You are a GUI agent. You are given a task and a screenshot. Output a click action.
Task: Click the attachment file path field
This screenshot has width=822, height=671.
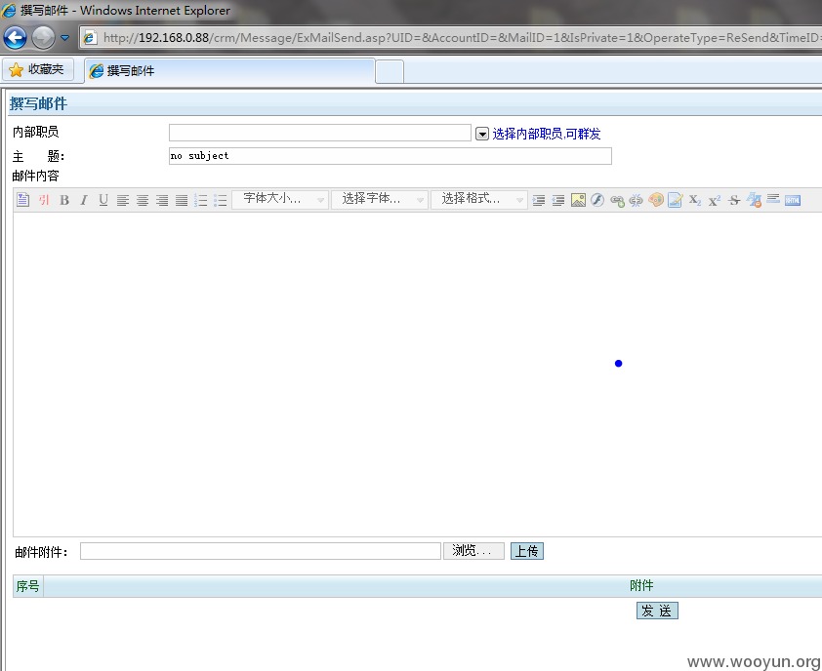[260, 550]
